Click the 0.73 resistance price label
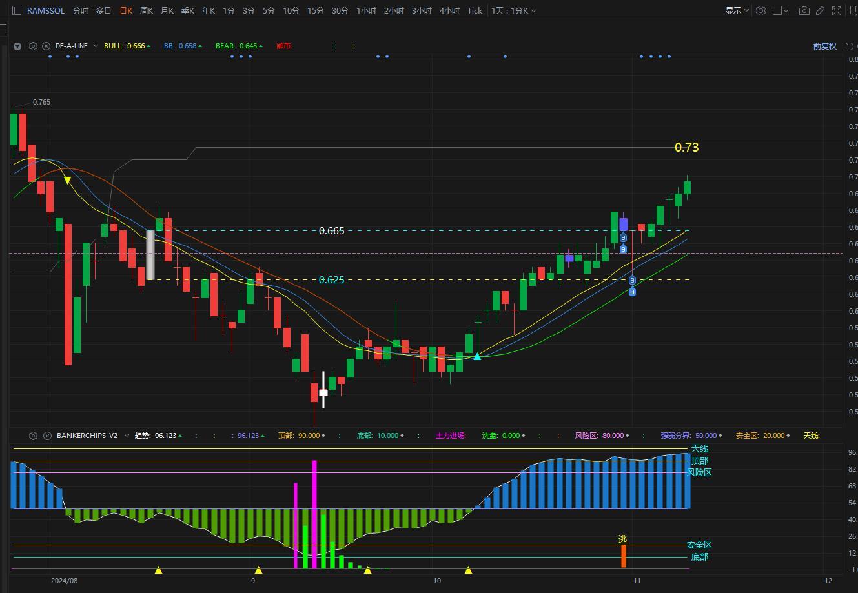858x593 pixels. pyautogui.click(x=687, y=147)
